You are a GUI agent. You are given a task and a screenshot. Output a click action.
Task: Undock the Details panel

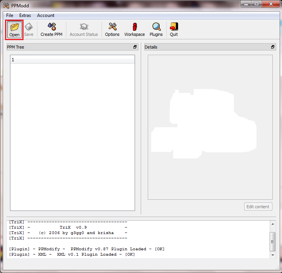pos(273,47)
